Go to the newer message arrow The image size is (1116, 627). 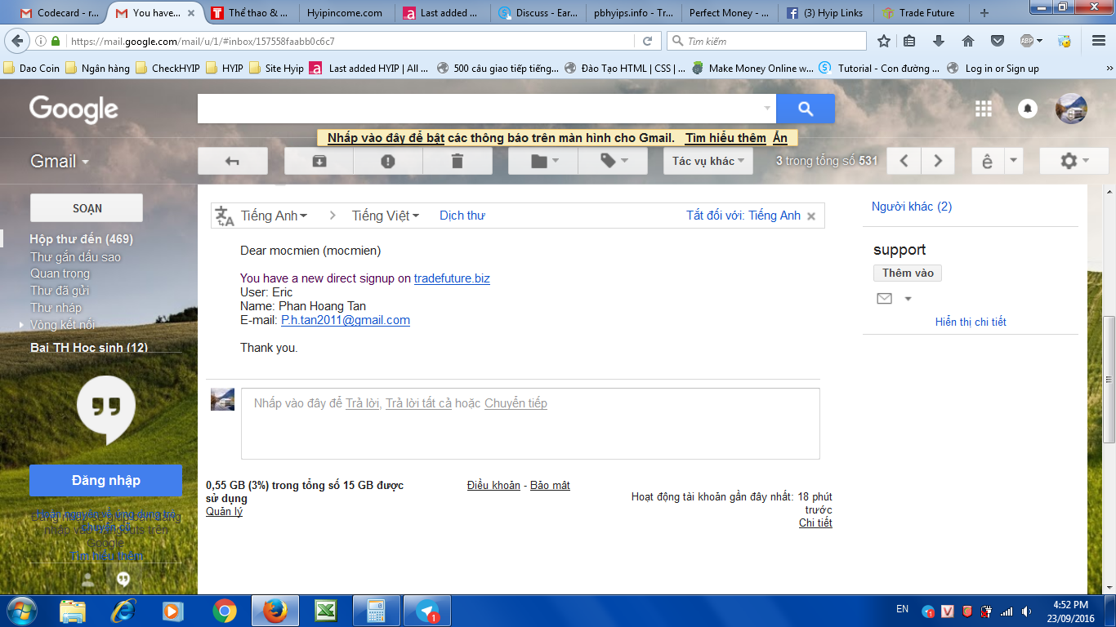(x=904, y=161)
